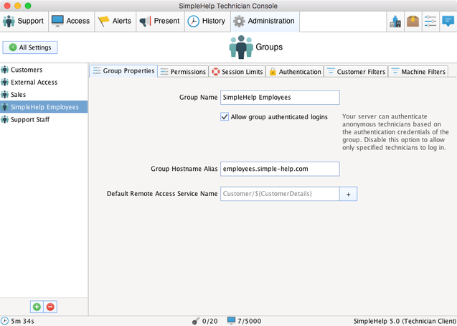This screenshot has height=326, width=457.
Task: Click the 0/20 key license indicator
Action: [x=205, y=321]
